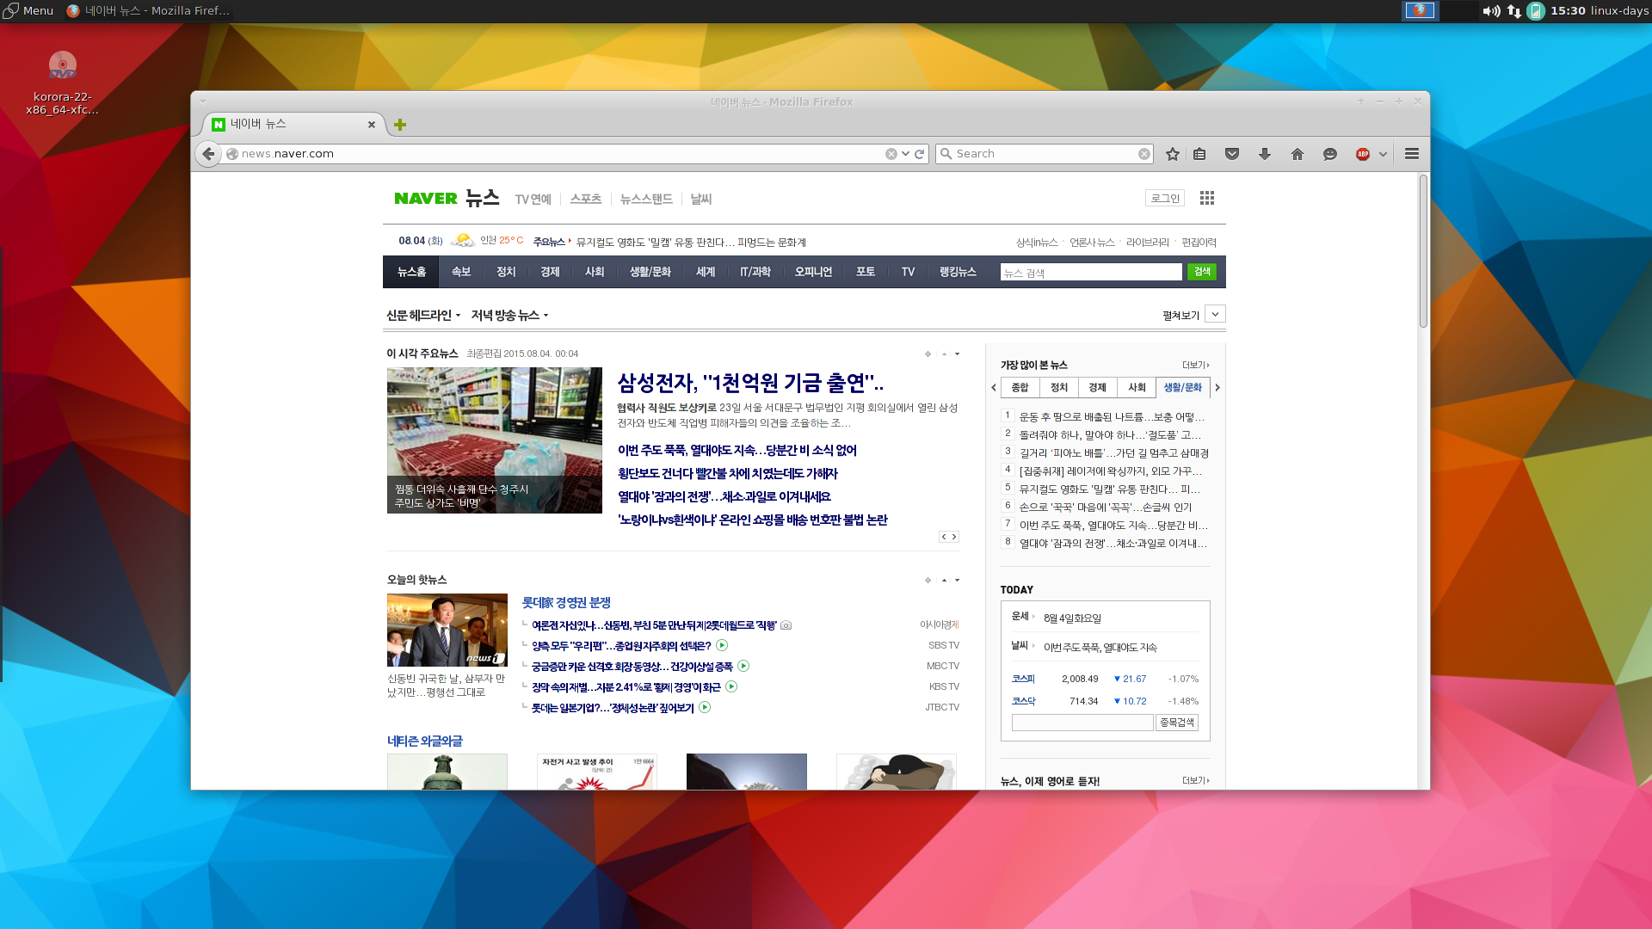Click the 종목검색 button

point(1176,723)
